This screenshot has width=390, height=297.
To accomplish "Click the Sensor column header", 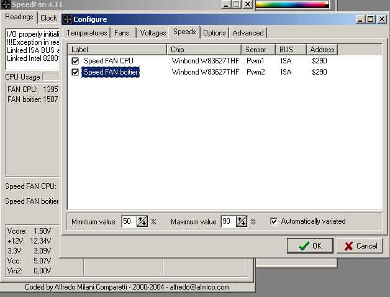I will click(x=258, y=50).
